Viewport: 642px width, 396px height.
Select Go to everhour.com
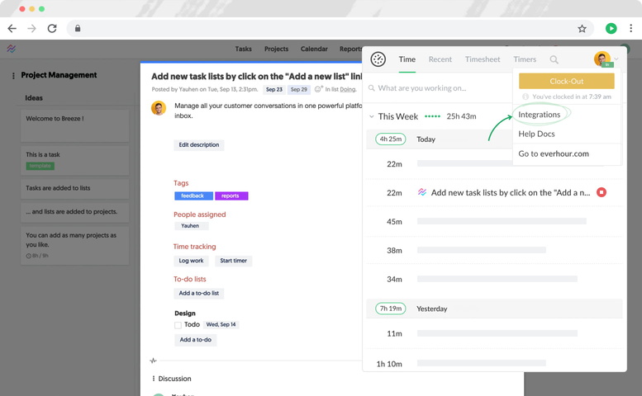(554, 153)
